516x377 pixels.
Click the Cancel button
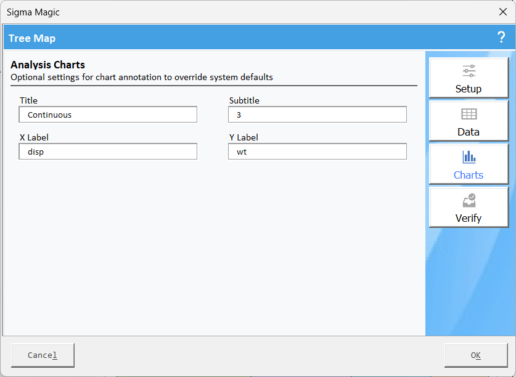pos(43,355)
